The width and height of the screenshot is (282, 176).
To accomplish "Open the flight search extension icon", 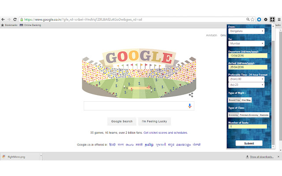I will [x=272, y=19].
